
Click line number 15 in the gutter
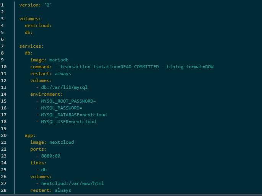pyautogui.click(x=4, y=101)
